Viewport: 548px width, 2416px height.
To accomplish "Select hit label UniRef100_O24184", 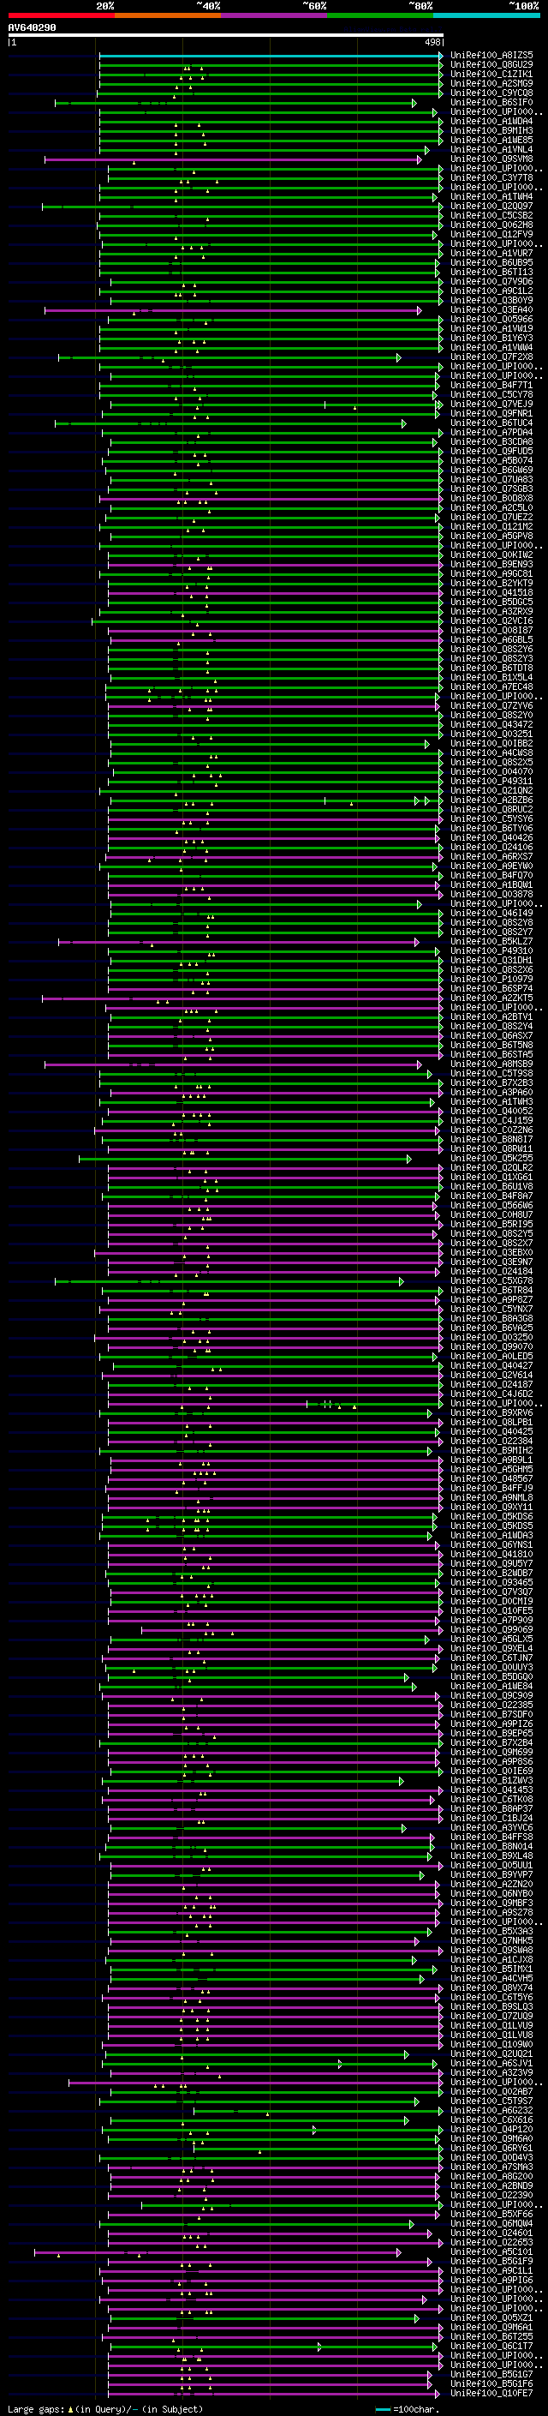I will tap(491, 1272).
